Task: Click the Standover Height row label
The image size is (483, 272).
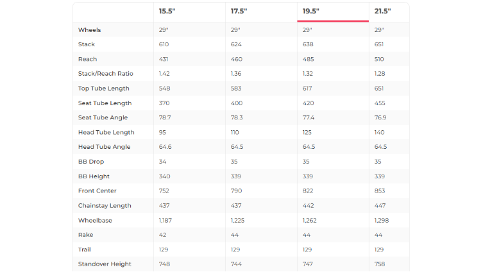Action: tap(105, 264)
